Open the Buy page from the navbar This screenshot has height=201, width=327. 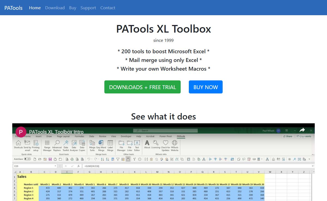click(72, 8)
